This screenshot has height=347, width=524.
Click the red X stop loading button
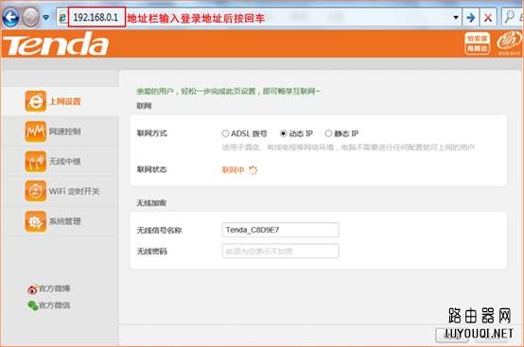pyautogui.click(x=488, y=17)
